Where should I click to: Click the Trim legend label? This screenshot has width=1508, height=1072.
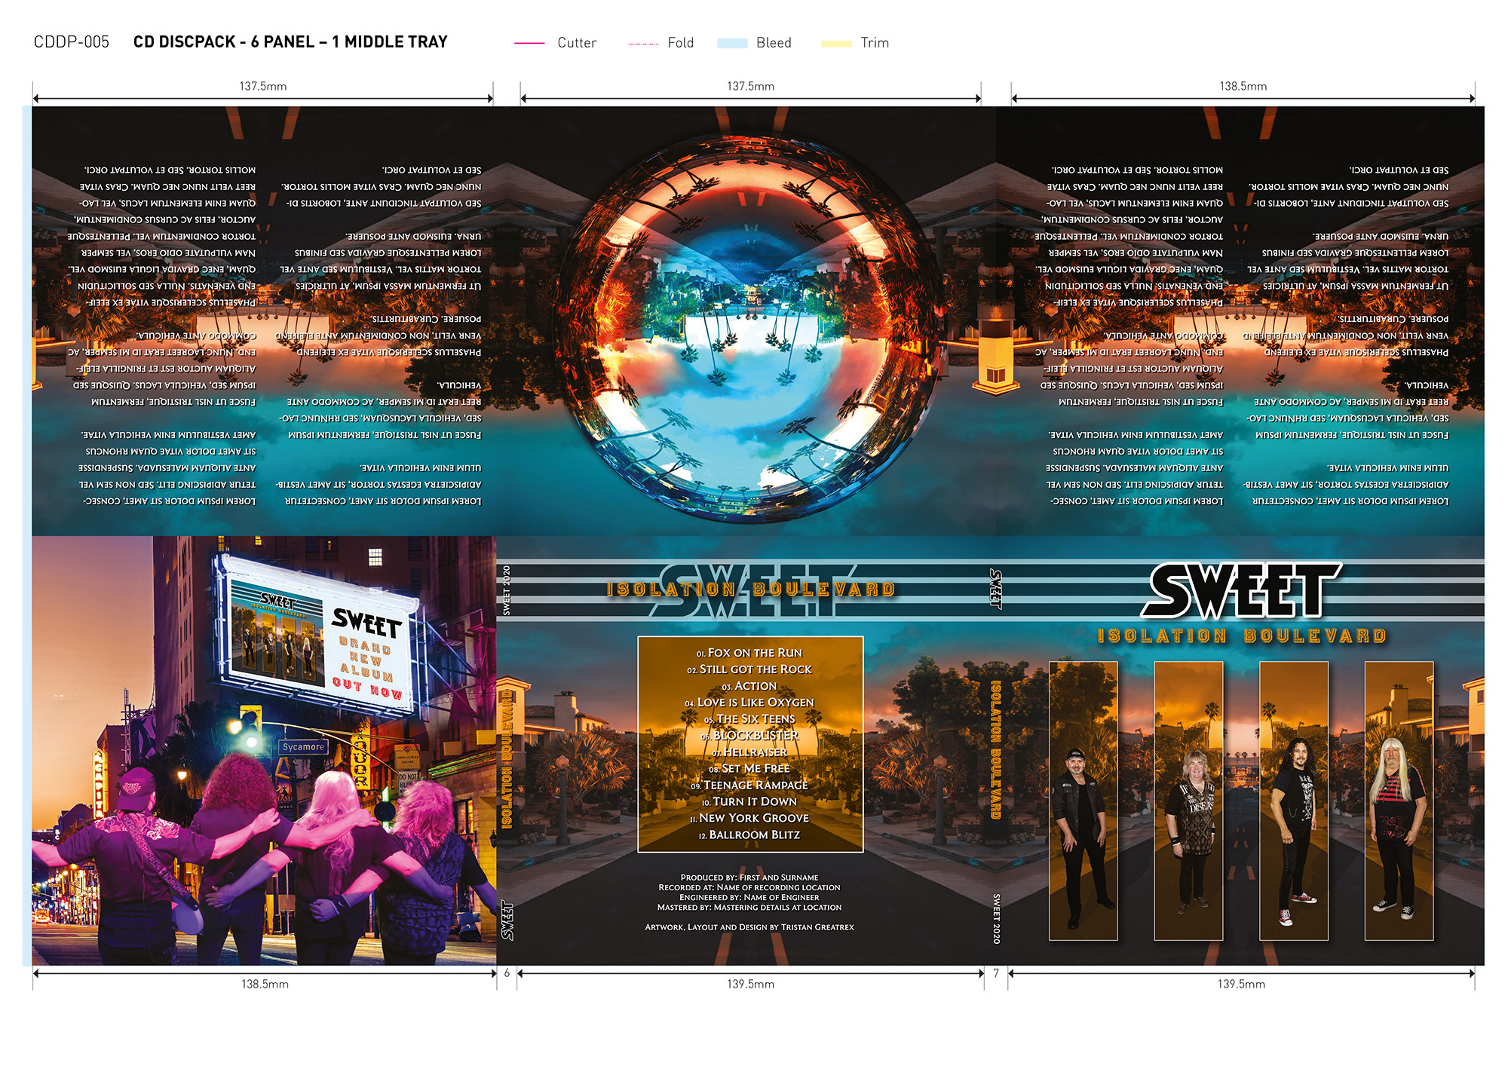[875, 43]
